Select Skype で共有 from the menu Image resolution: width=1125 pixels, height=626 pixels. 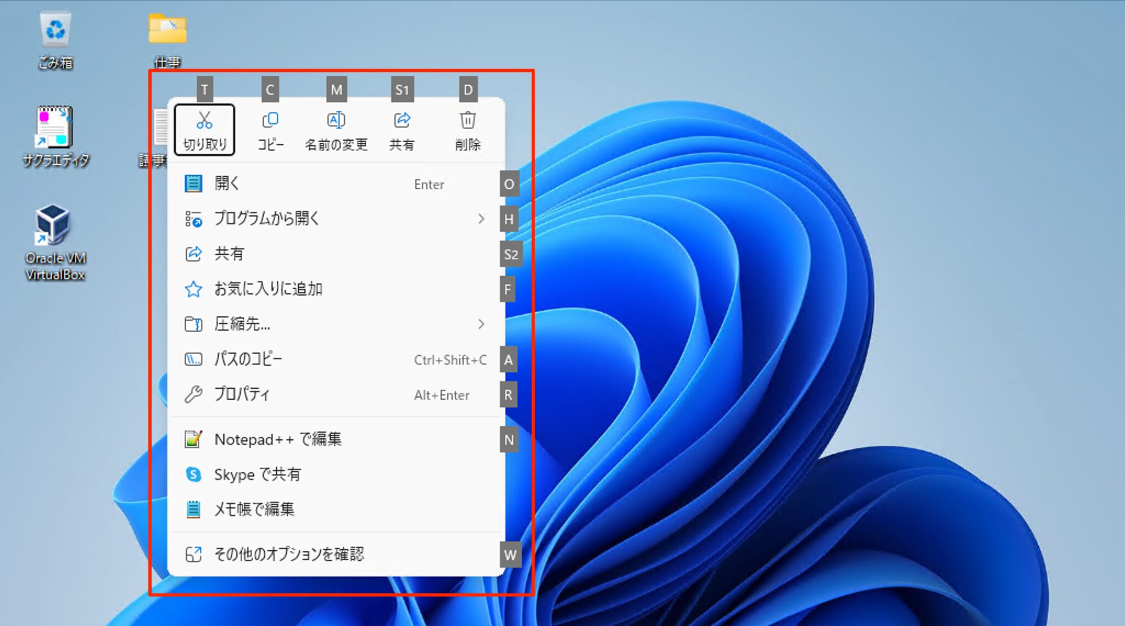[x=258, y=474]
